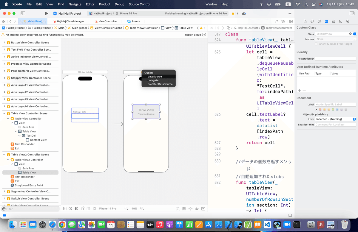Zoom out the storyboard canvas
Image resolution: width=358 pixels, height=232 pixels.
point(126,209)
